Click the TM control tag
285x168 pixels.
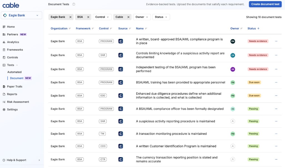click(x=102, y=134)
